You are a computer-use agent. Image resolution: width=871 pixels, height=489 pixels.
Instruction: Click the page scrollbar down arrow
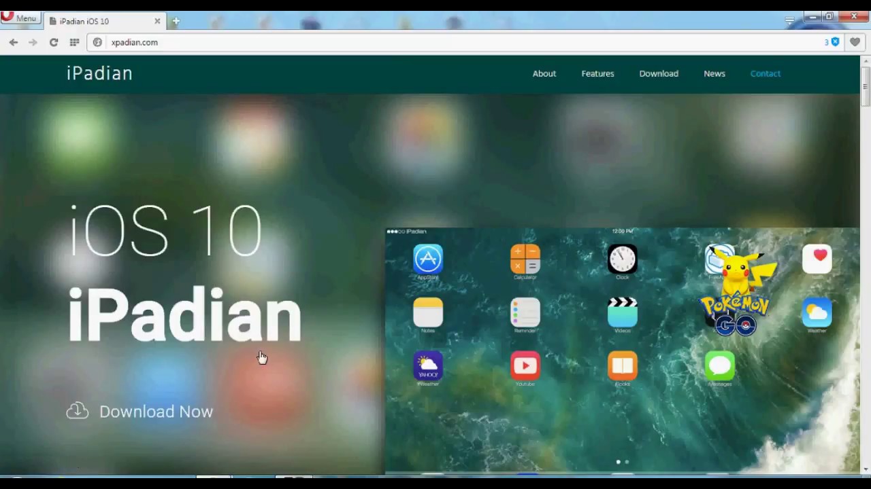(x=866, y=469)
